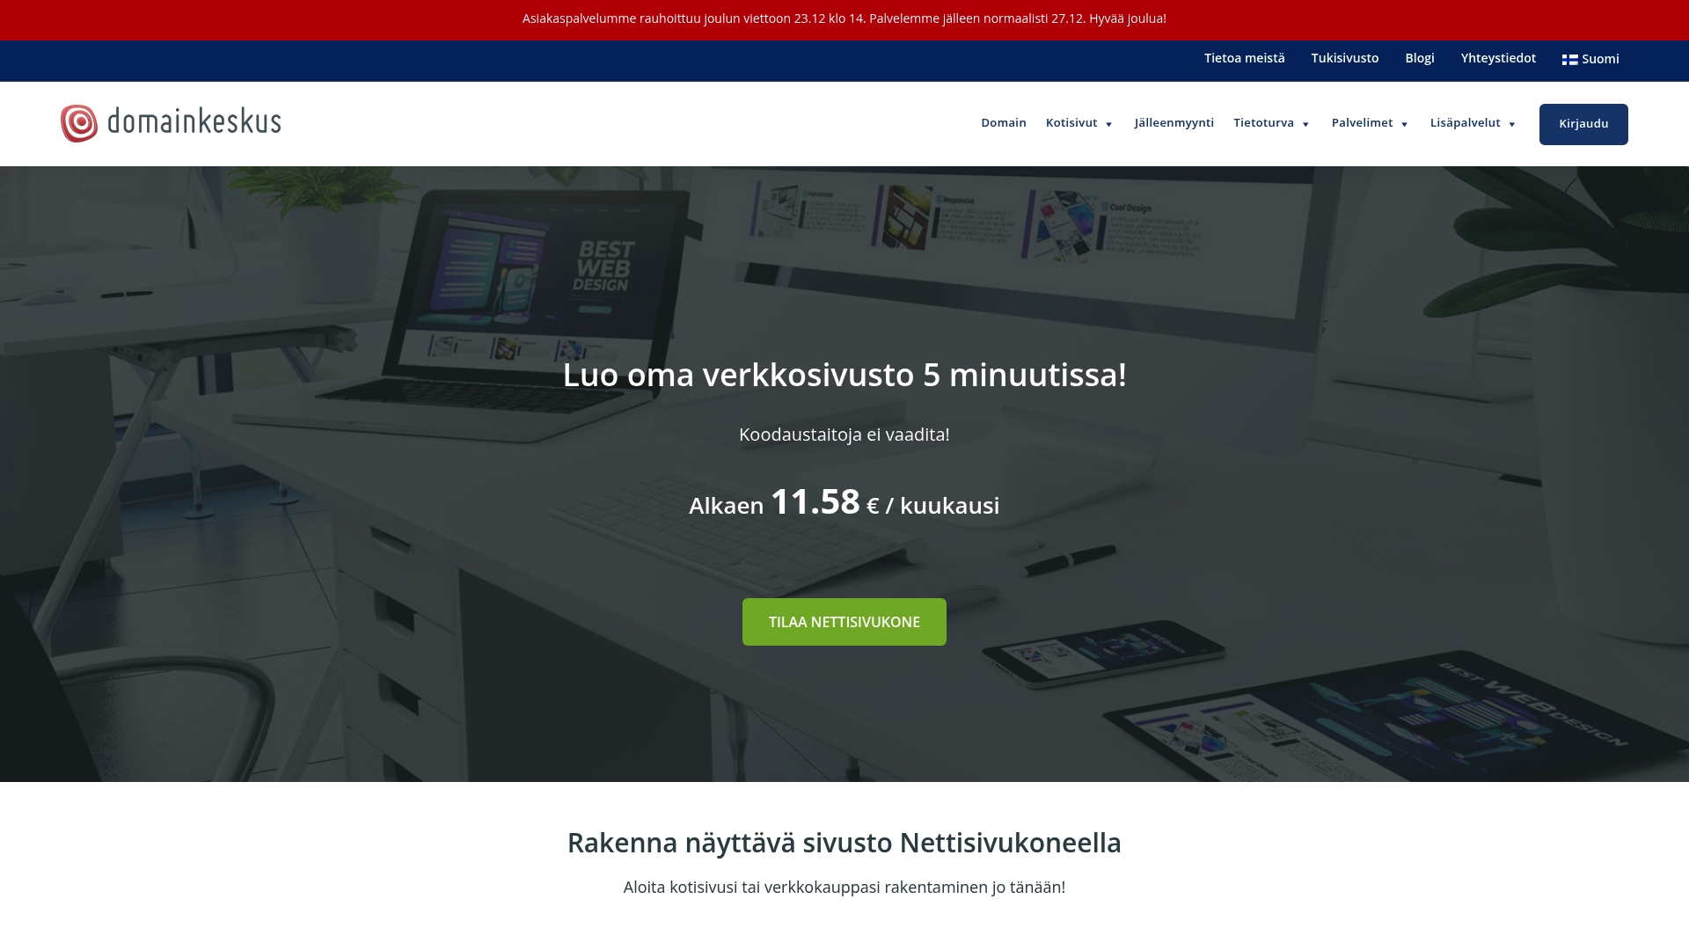Go to the Tukisivusto link

[1344, 58]
